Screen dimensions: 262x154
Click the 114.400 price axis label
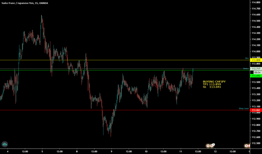point(256,27)
